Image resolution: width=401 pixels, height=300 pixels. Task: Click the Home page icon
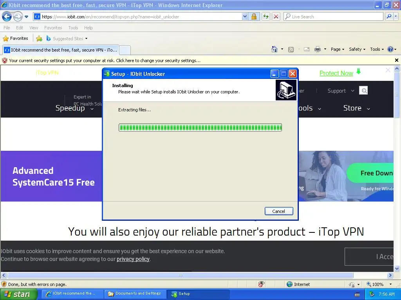tap(275, 49)
